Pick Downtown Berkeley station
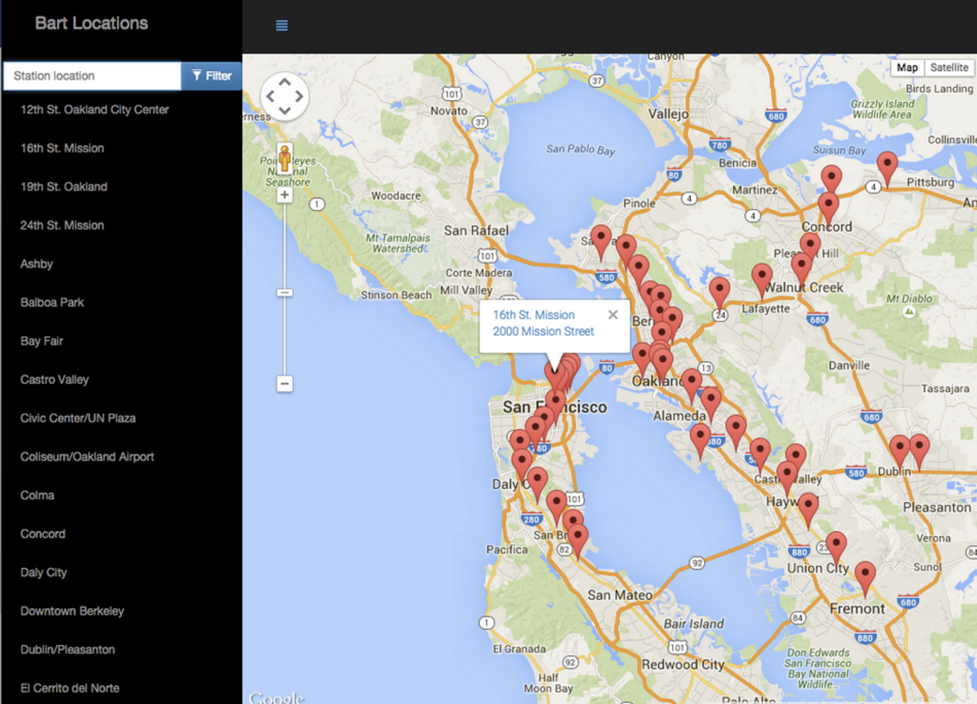The image size is (977, 704). pyautogui.click(x=73, y=611)
